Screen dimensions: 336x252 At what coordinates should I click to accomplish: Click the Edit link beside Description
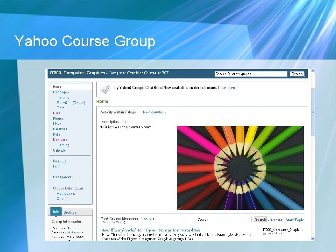coord(126,122)
